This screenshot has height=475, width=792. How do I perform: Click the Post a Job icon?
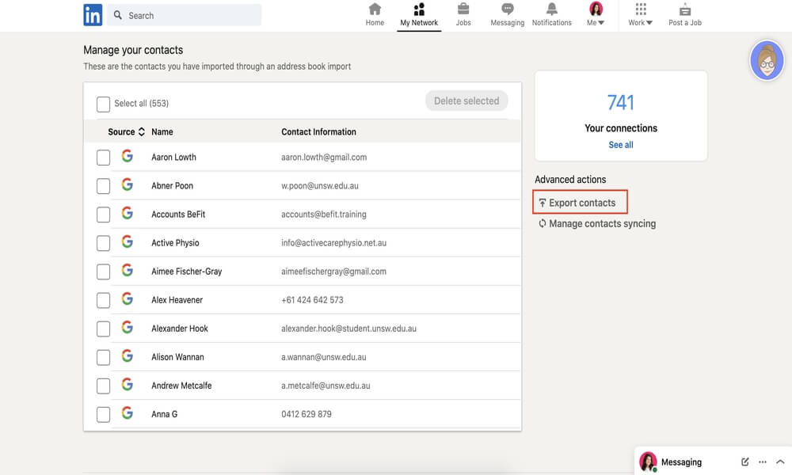[685, 9]
